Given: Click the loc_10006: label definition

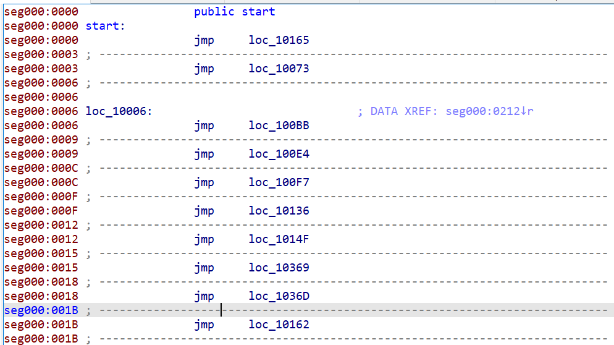Looking at the screenshot, I should pos(119,111).
